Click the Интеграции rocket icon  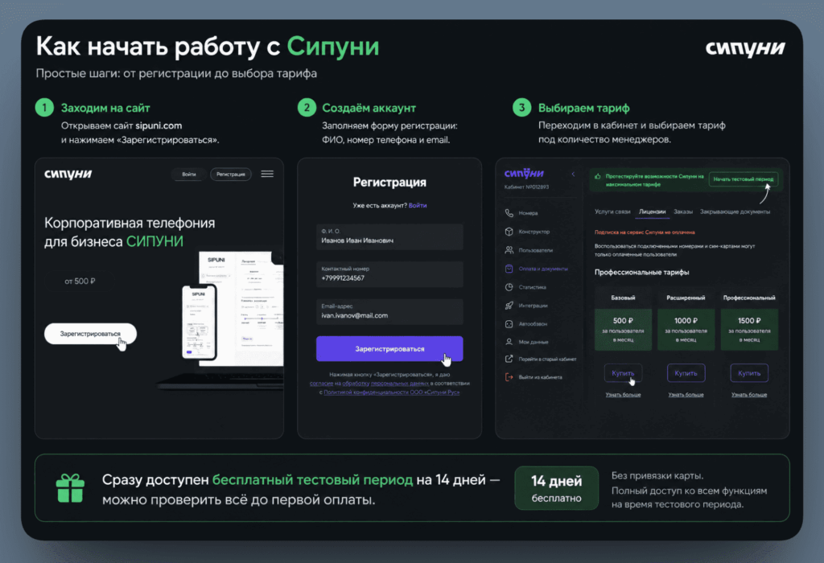point(509,306)
